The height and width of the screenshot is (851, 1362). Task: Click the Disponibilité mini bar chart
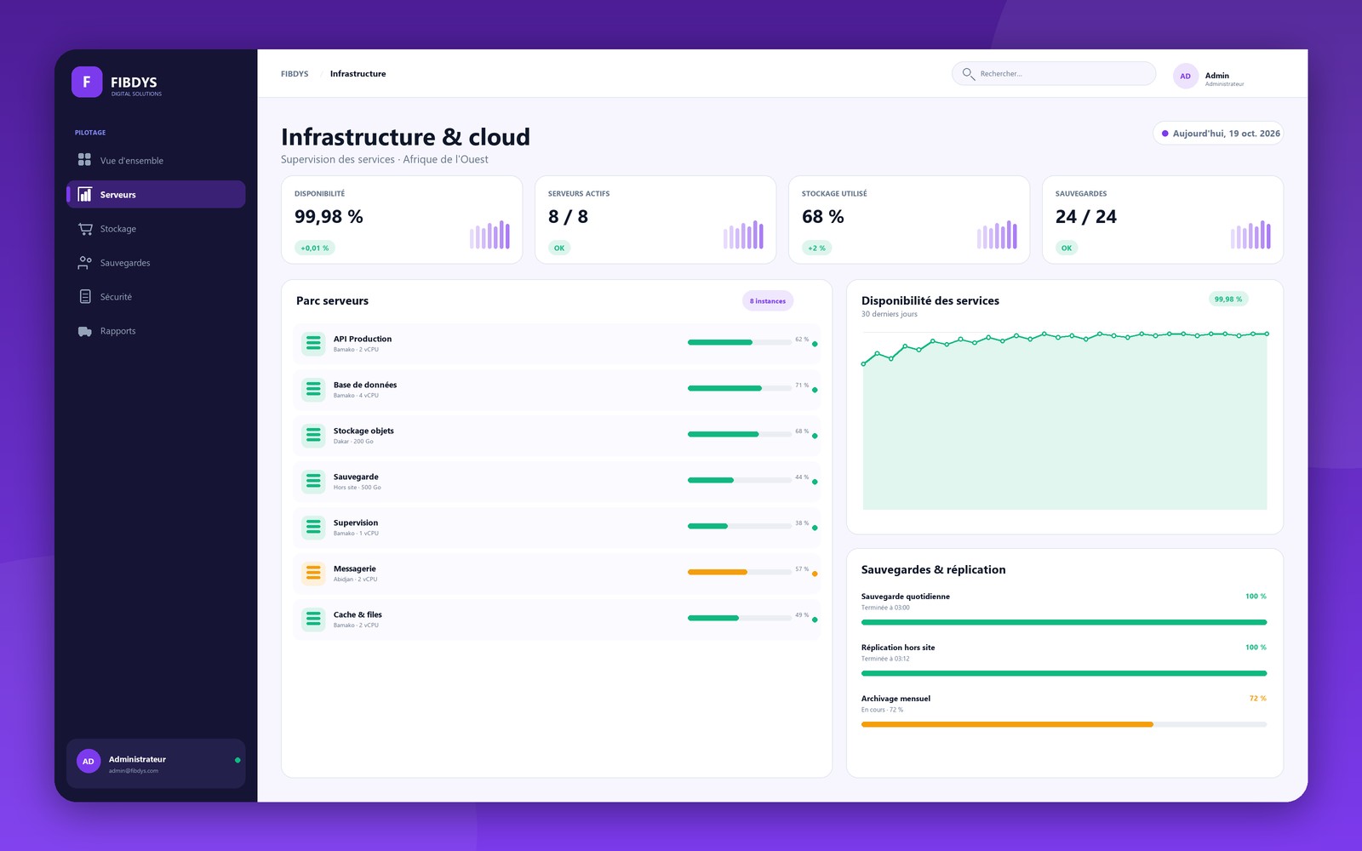click(x=489, y=234)
